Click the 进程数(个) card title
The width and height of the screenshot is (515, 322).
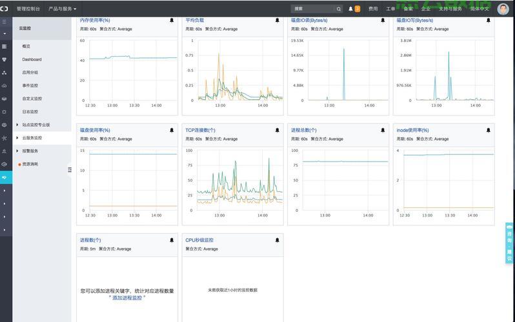[90, 240]
